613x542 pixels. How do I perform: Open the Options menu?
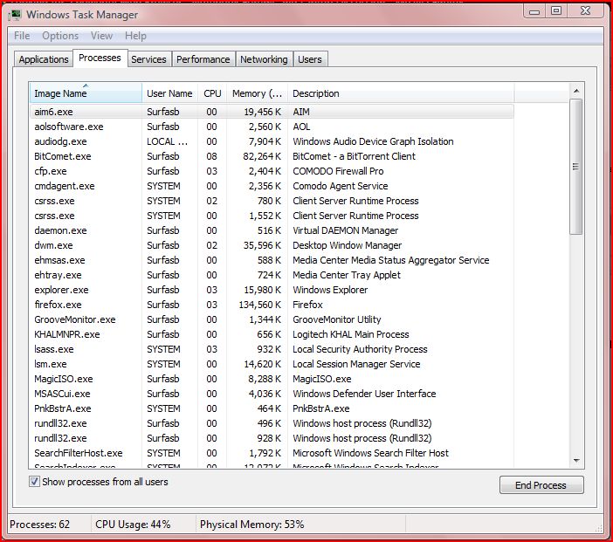click(x=60, y=36)
